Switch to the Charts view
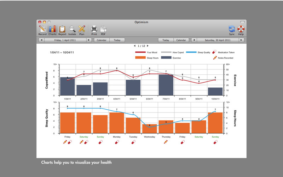This screenshot has width=283, height=177. (52, 30)
